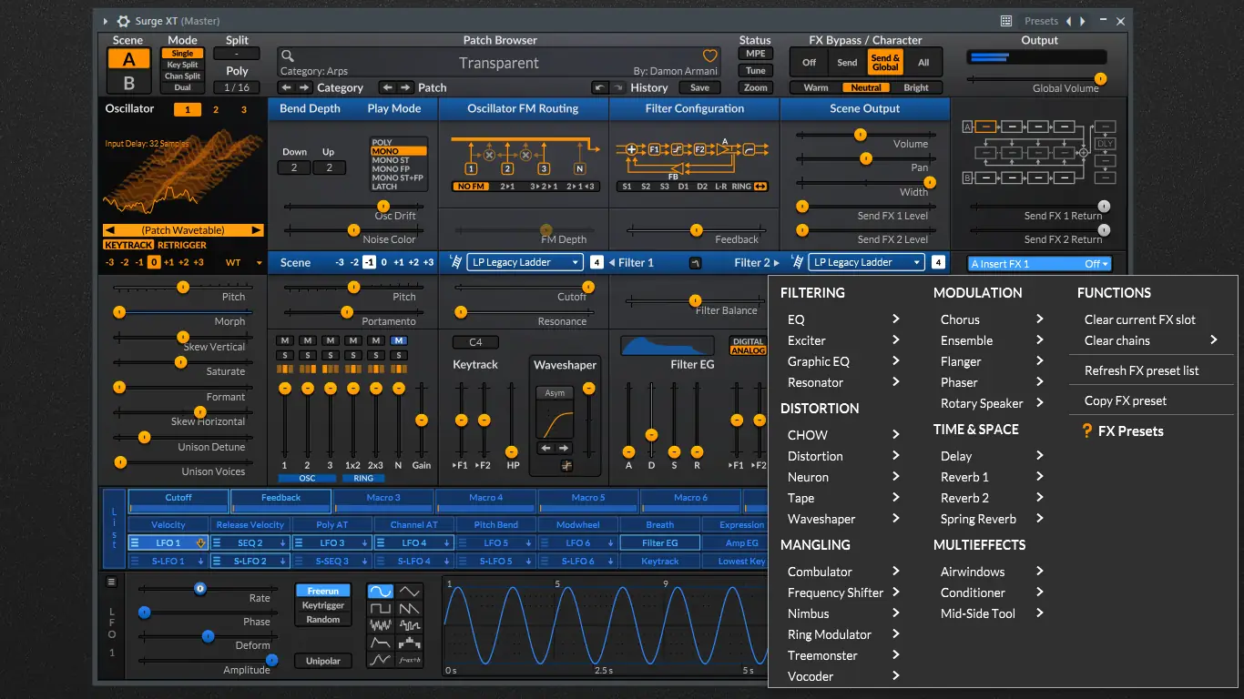
Task: Open the Filter 1 type dropdown
Action: click(x=525, y=262)
